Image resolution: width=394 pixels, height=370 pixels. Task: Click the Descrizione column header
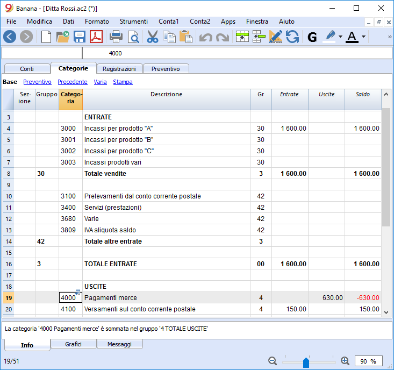click(x=166, y=99)
